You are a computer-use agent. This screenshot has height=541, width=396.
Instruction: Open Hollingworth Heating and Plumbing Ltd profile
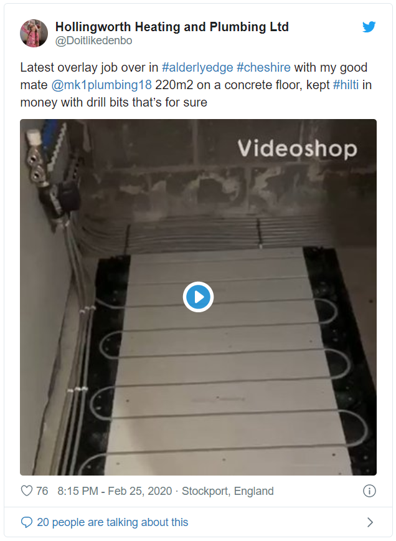coord(172,27)
